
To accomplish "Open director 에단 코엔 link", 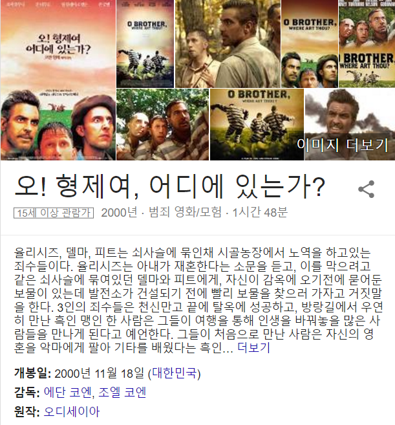I will [67, 392].
